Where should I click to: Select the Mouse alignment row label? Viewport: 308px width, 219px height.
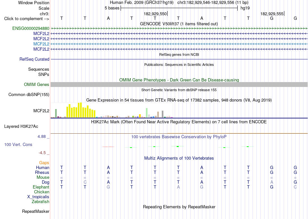tap(43, 177)
